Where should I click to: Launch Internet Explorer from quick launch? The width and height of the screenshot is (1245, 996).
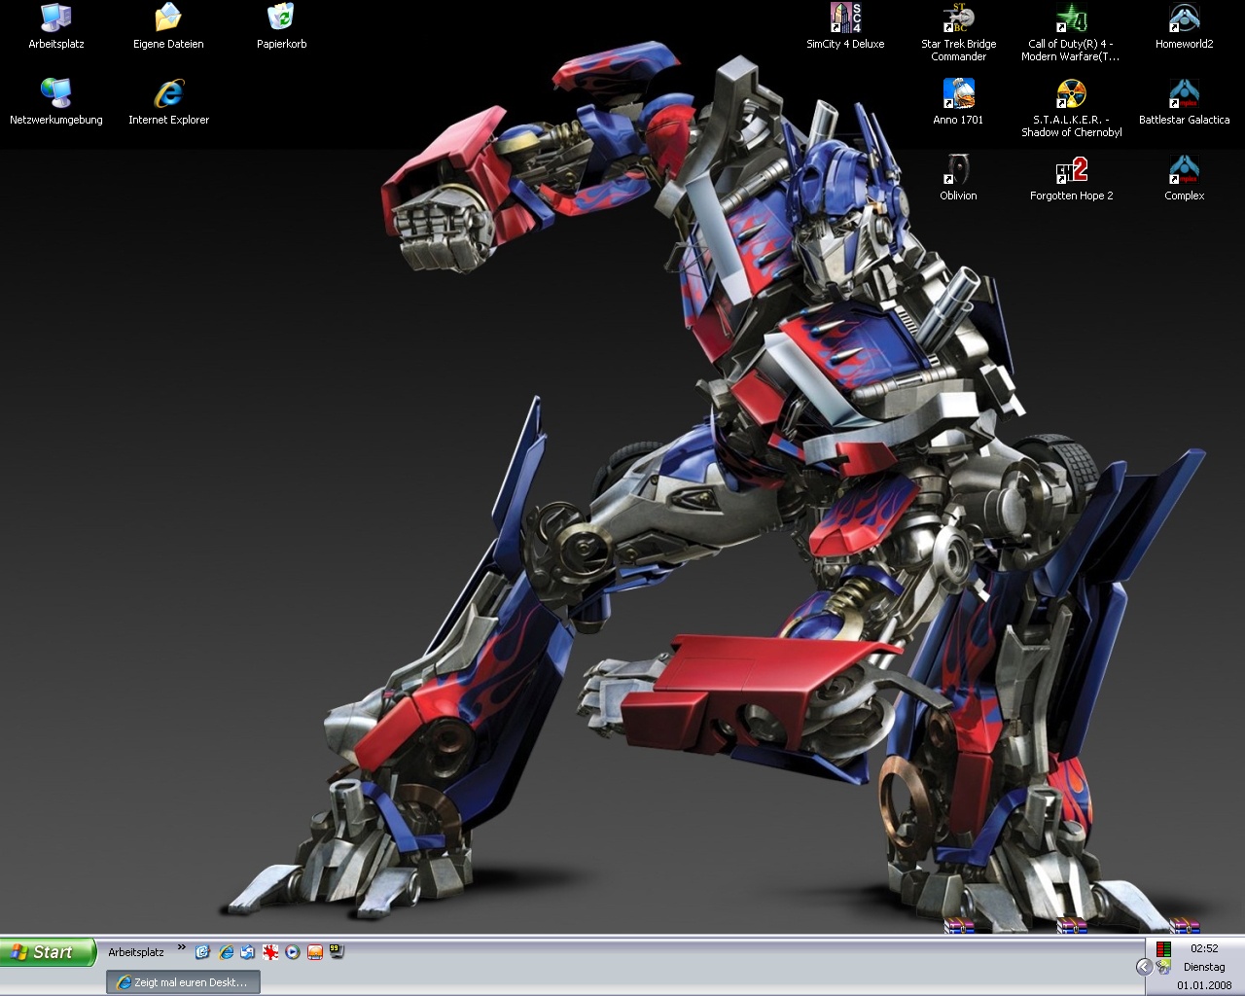point(226,952)
